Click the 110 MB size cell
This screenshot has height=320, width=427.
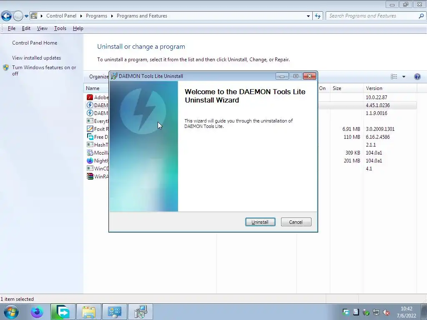352,137
